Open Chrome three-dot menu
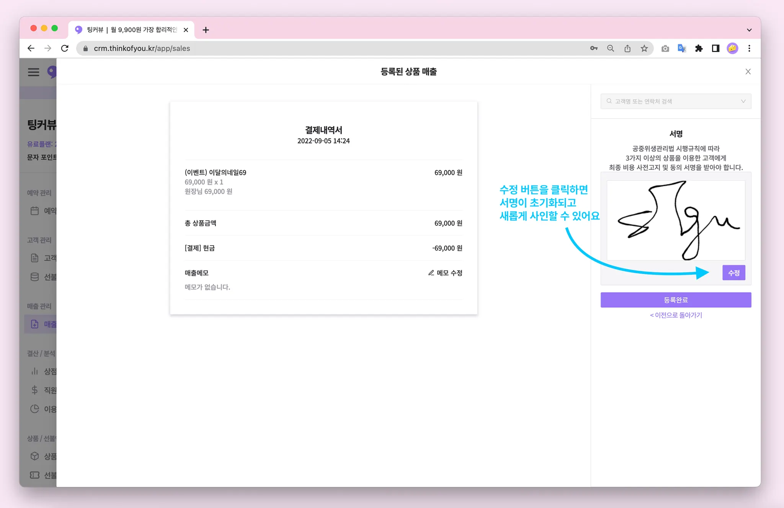Image resolution: width=784 pixels, height=508 pixels. (x=749, y=48)
